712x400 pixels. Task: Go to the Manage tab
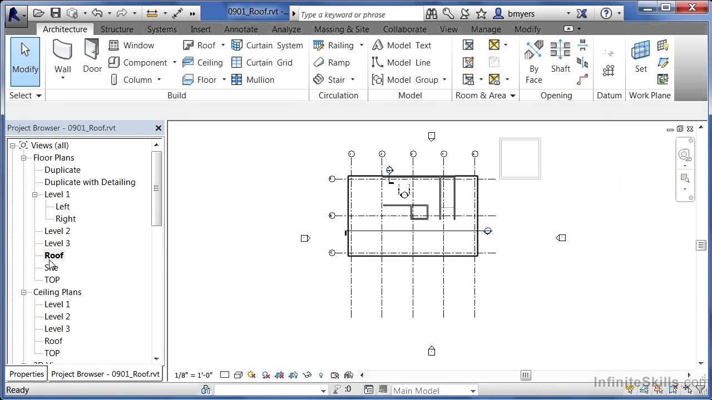pos(486,29)
